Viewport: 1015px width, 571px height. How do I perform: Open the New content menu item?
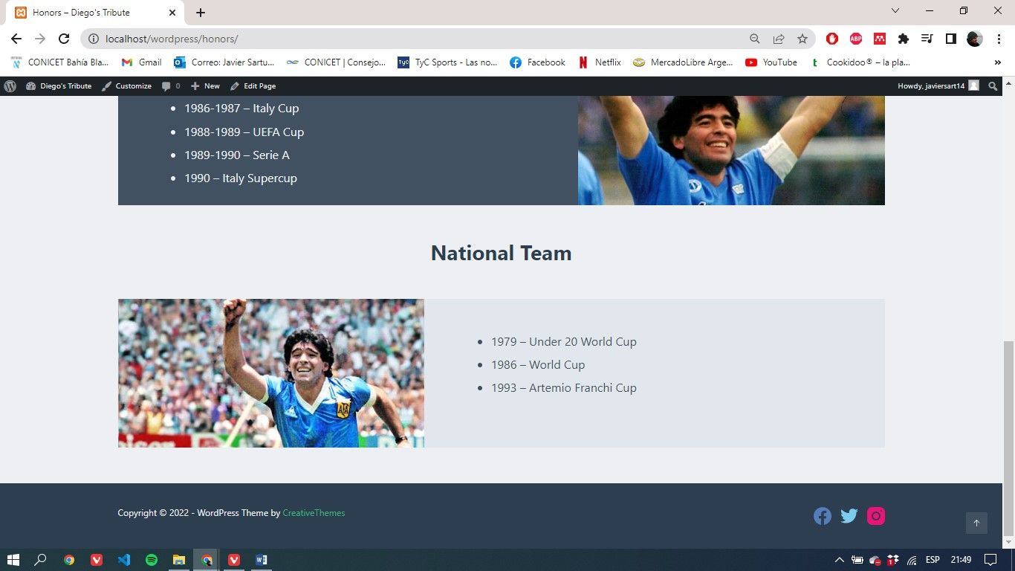[206, 86]
